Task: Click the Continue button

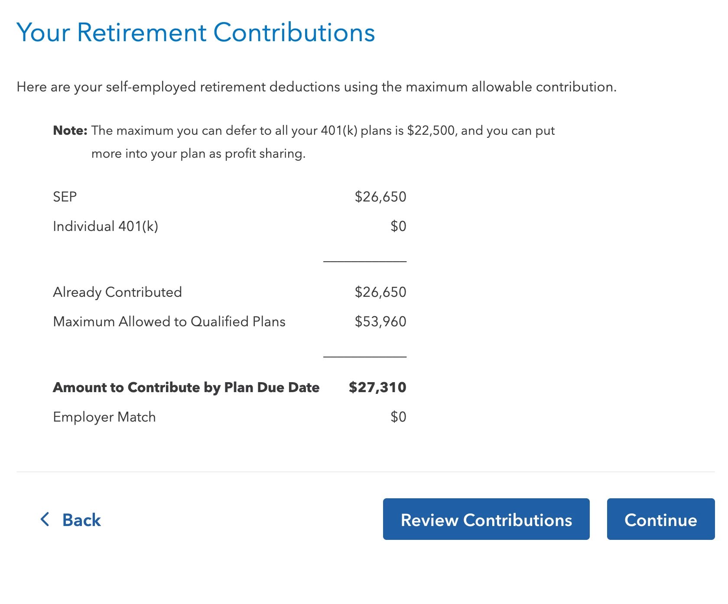Action: coord(661,519)
